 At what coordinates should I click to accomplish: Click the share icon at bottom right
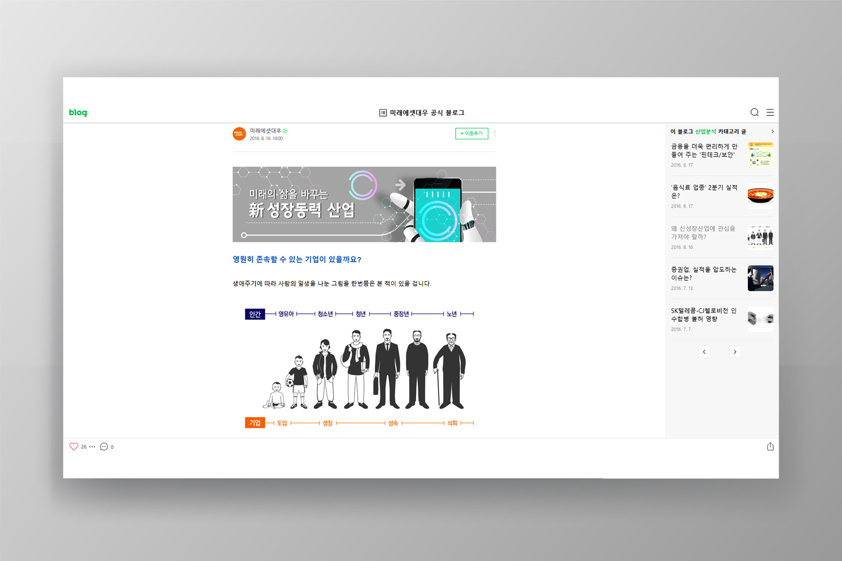[x=770, y=447]
